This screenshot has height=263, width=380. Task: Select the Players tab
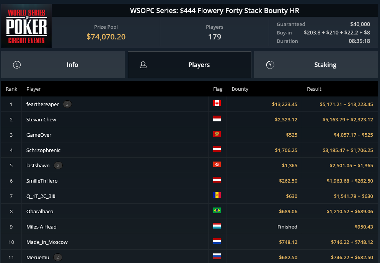pyautogui.click(x=189, y=65)
